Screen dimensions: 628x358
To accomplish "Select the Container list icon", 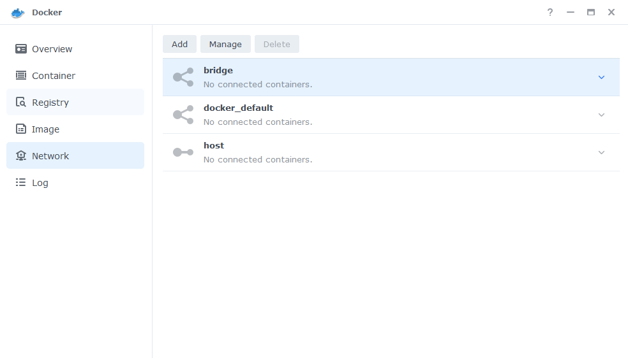I will pyautogui.click(x=21, y=76).
